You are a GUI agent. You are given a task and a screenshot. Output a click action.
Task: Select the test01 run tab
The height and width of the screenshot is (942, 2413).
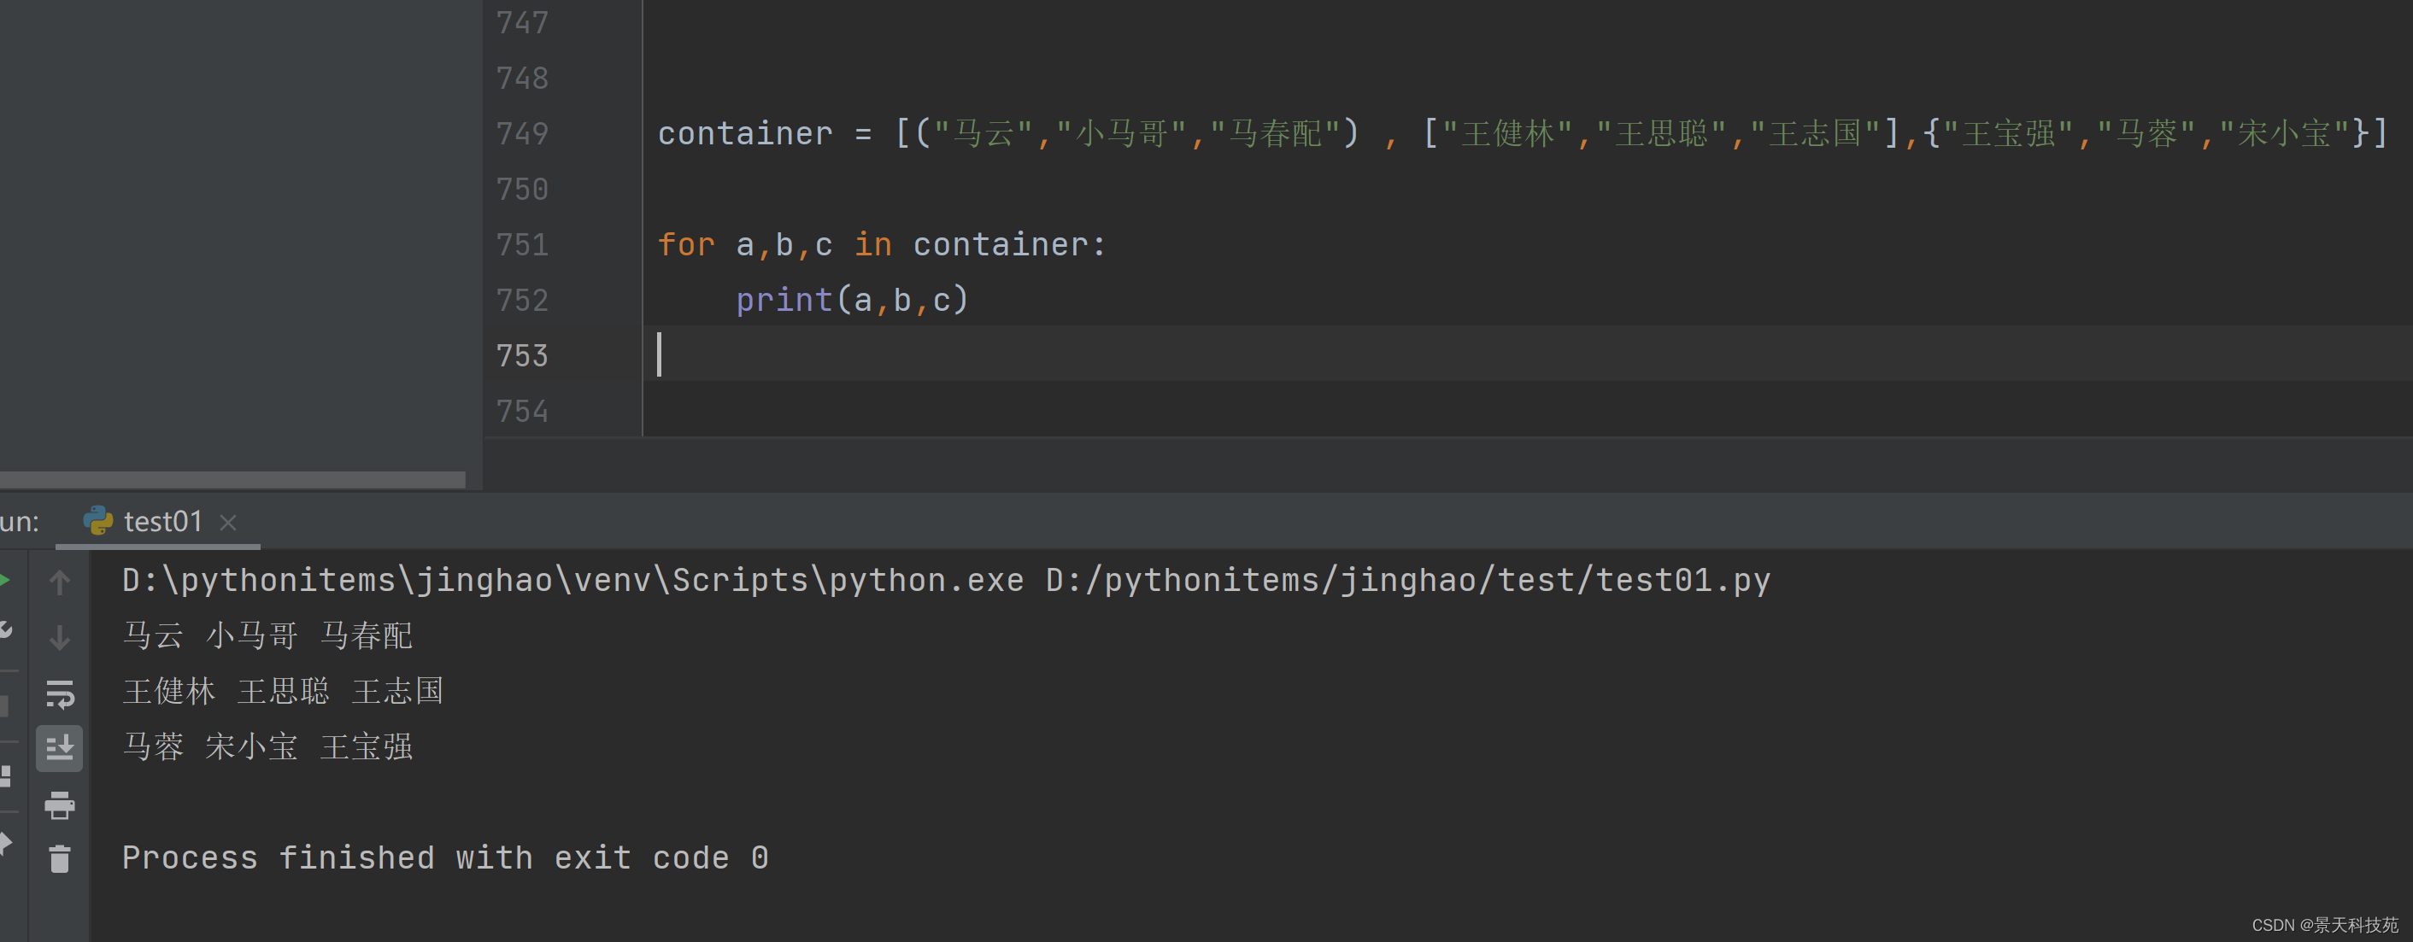[158, 521]
